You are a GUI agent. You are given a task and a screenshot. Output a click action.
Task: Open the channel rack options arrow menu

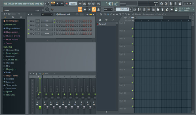click(28, 14)
